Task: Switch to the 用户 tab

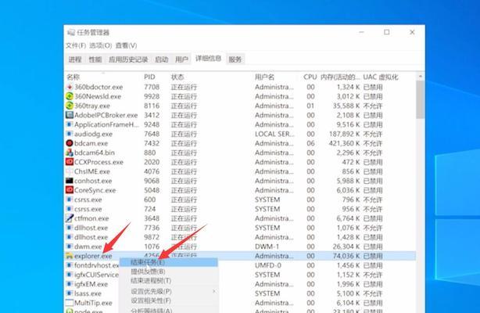Action: 181,59
